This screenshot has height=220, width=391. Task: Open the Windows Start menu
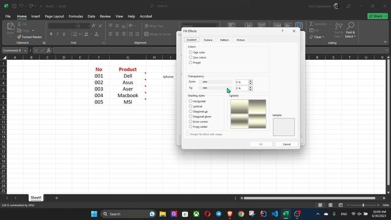coord(94,214)
